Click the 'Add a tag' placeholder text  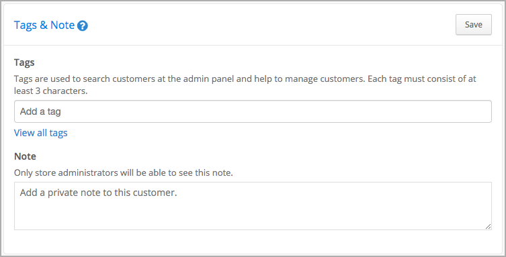tap(40, 111)
